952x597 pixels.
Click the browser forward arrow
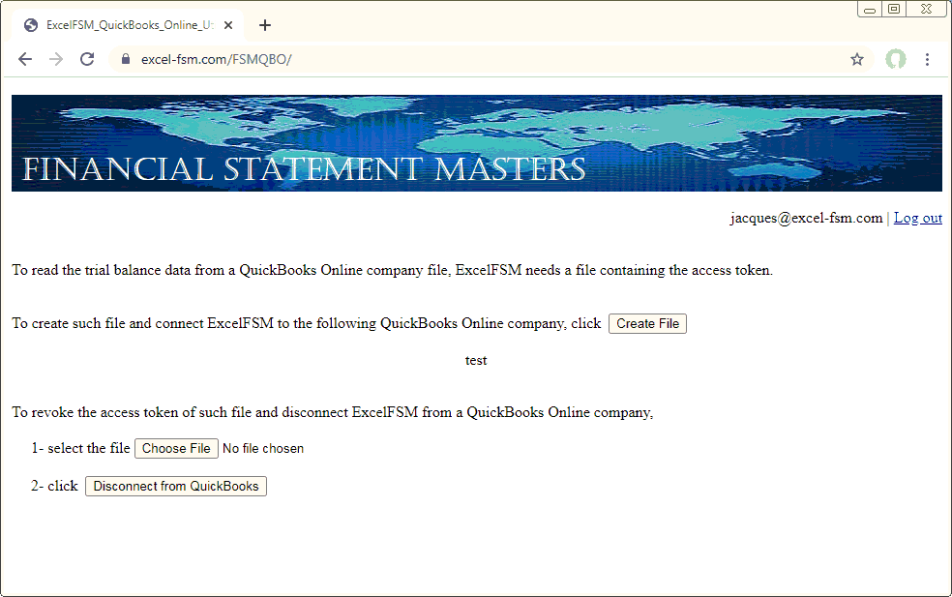click(x=56, y=59)
